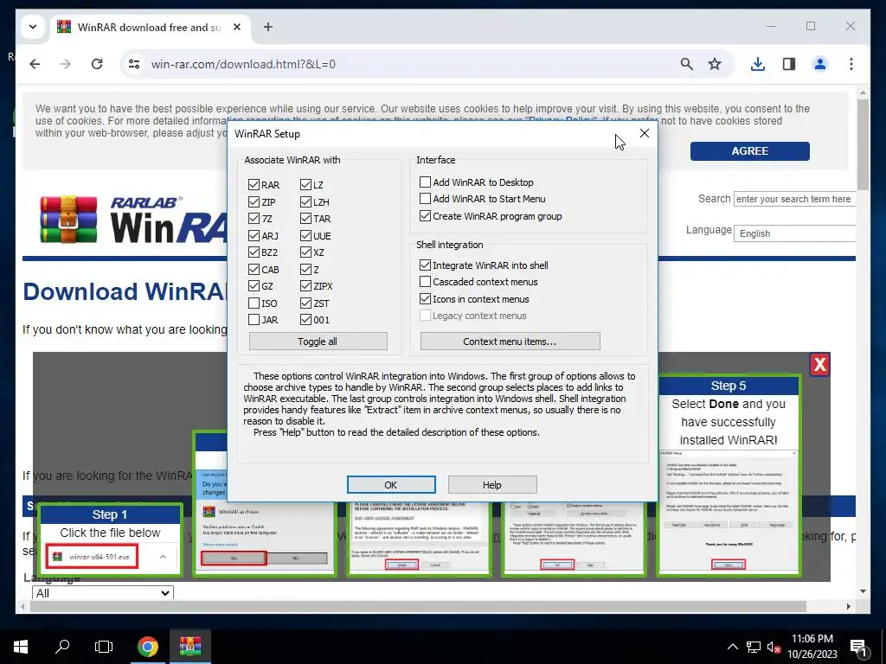Click the Help button in WinRAR Setup

492,484
